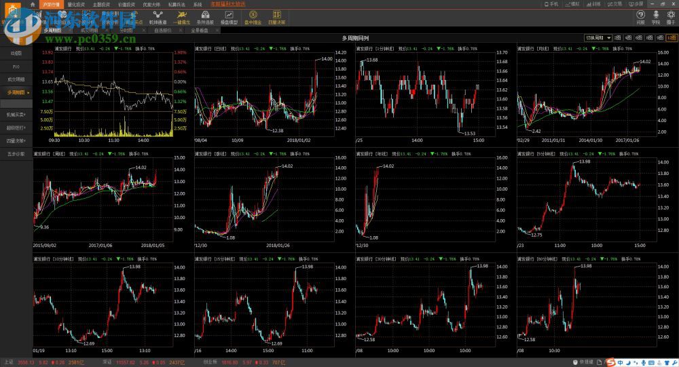The image size is (679, 367).
Task: Open the 系统 menu
Action: (198, 4)
